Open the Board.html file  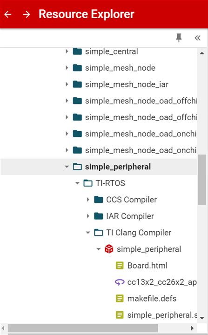click(148, 265)
